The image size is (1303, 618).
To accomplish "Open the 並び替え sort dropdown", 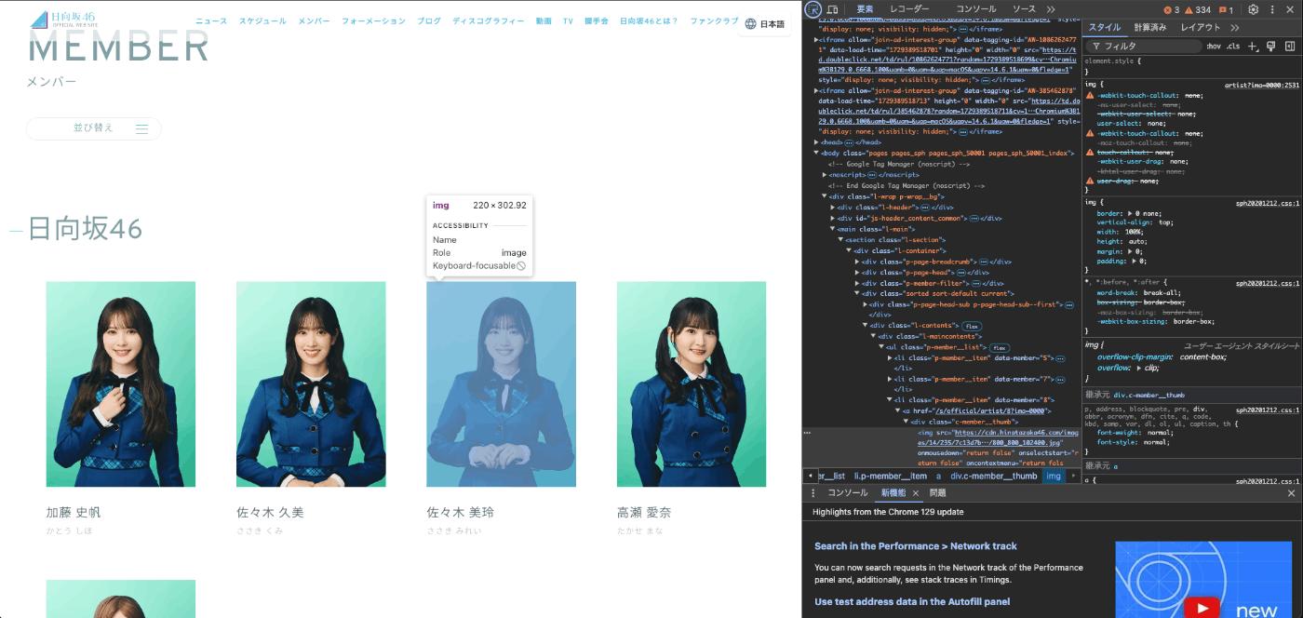I will tap(94, 128).
